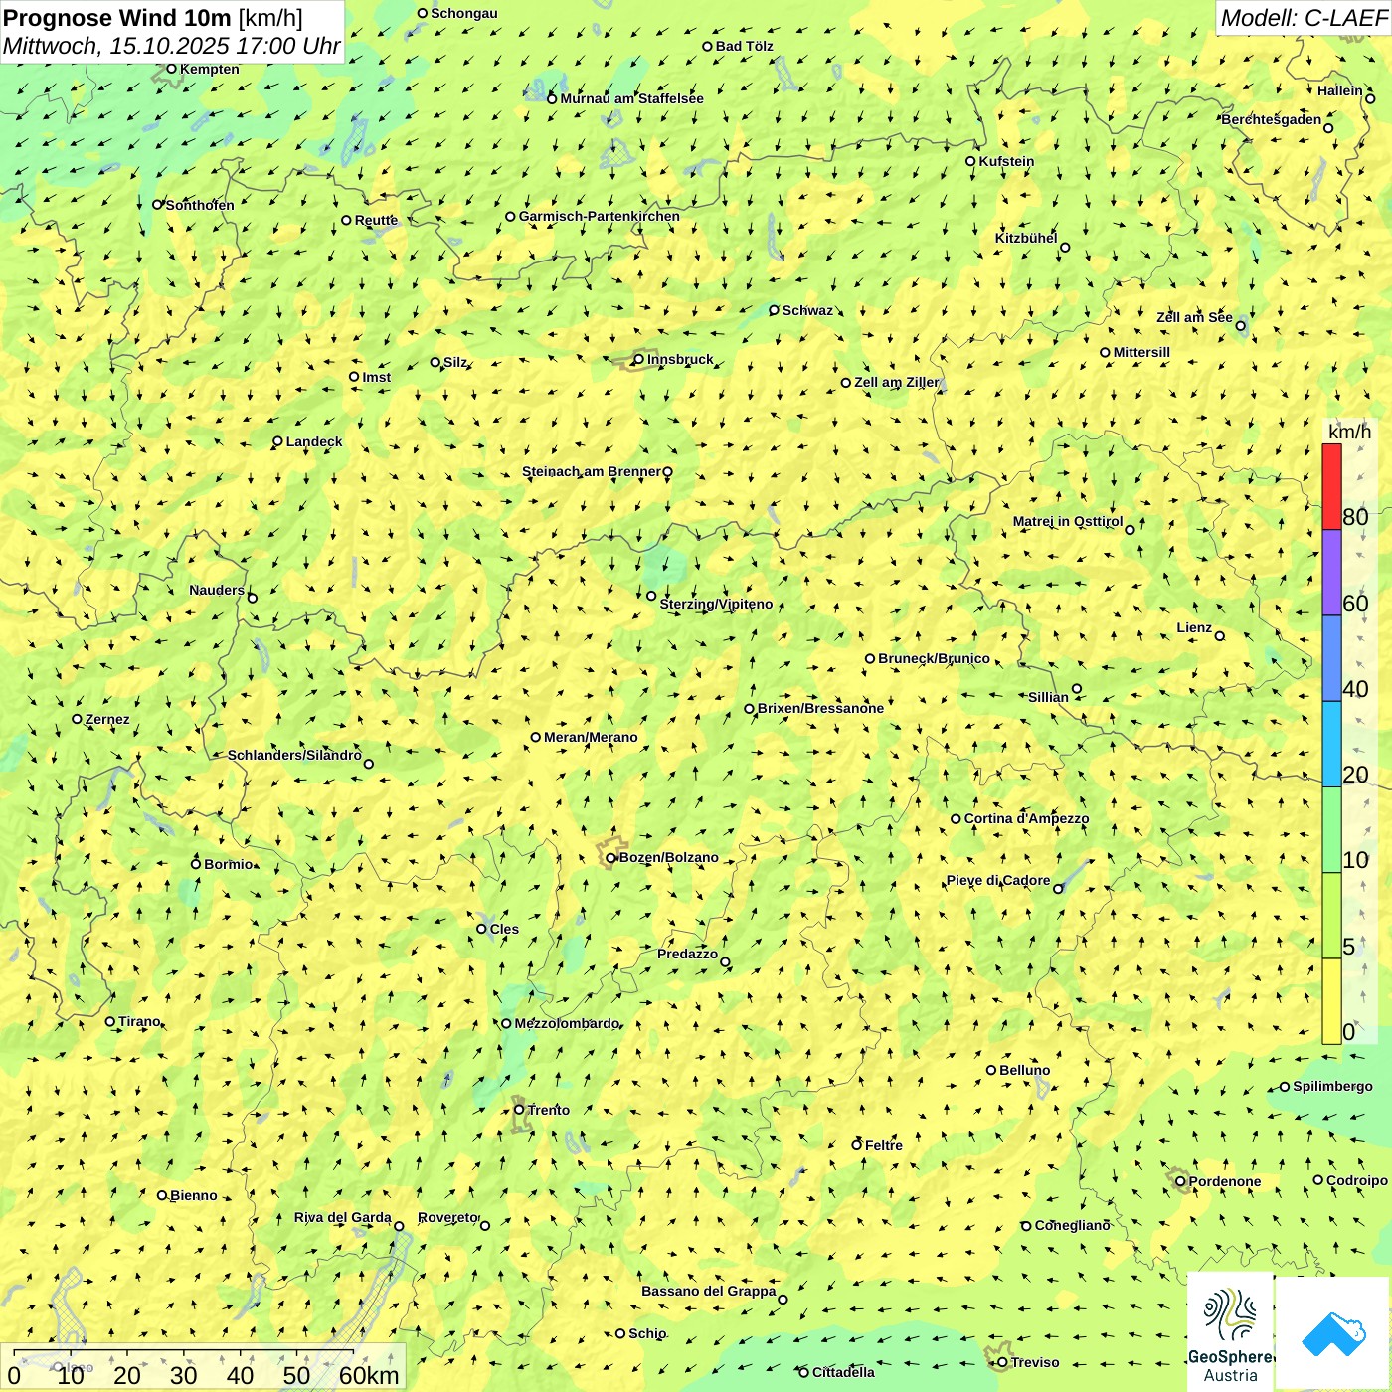Click the cyan 20 km/h legend color
Screen dimensions: 1392x1392
pos(1331,744)
